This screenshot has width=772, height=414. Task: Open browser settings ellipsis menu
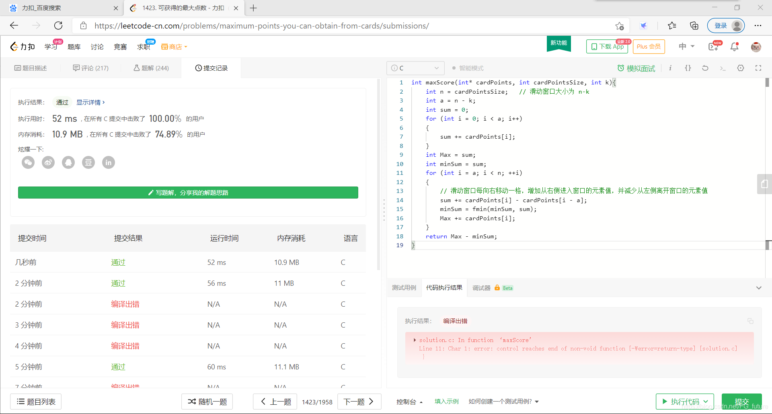pos(758,26)
